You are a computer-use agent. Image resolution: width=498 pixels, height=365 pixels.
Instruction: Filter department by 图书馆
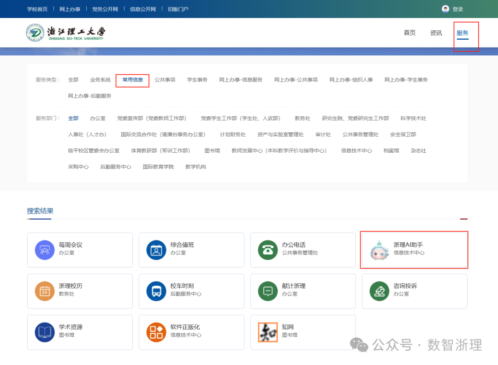coord(212,150)
